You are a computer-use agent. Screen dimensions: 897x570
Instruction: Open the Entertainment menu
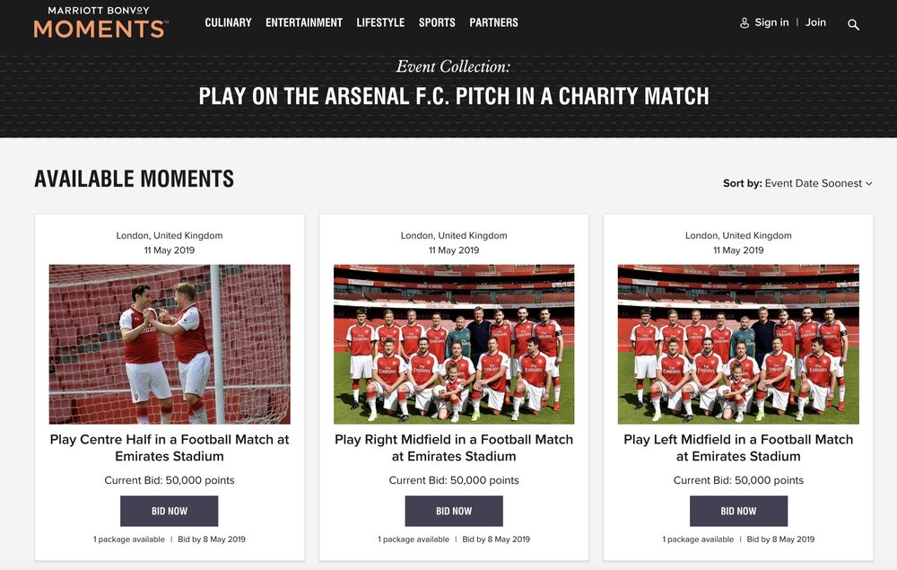[304, 22]
